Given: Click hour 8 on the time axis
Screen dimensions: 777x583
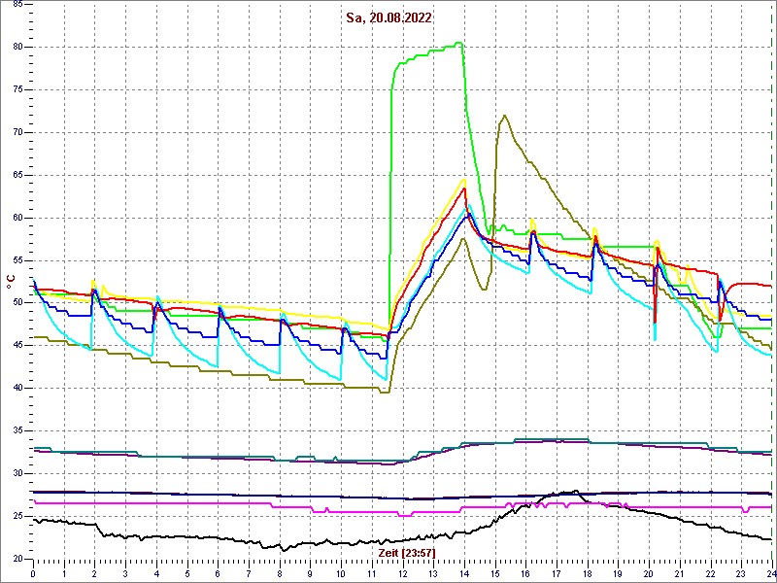Looking at the screenshot, I should [x=280, y=574].
